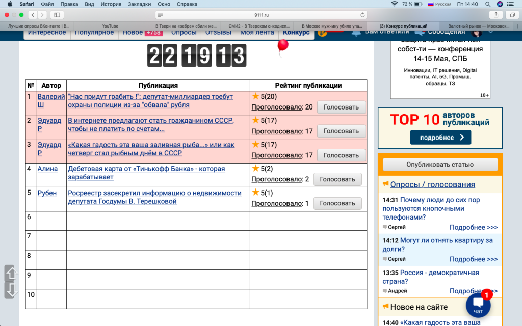Viewport: 522px width, 326px height.
Task: Click the red balloon icon near the timer
Action: tap(282, 46)
